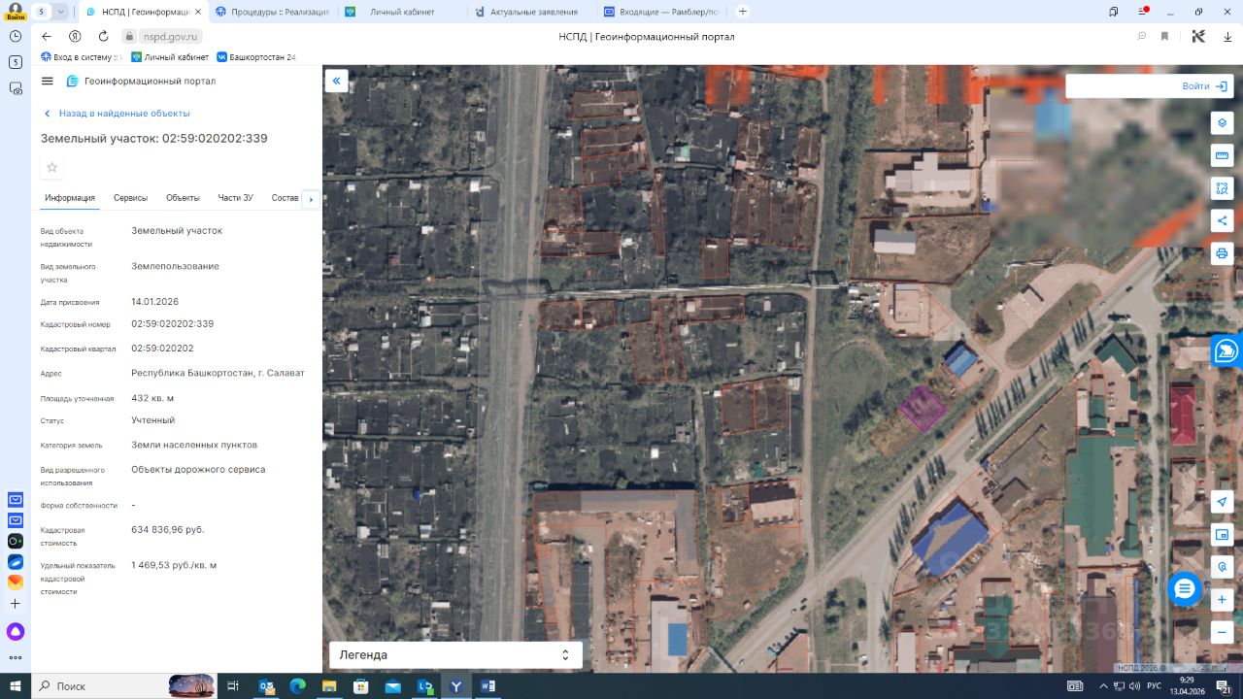
Task: Switch to Личный кабинет browser tab
Action: point(401,12)
